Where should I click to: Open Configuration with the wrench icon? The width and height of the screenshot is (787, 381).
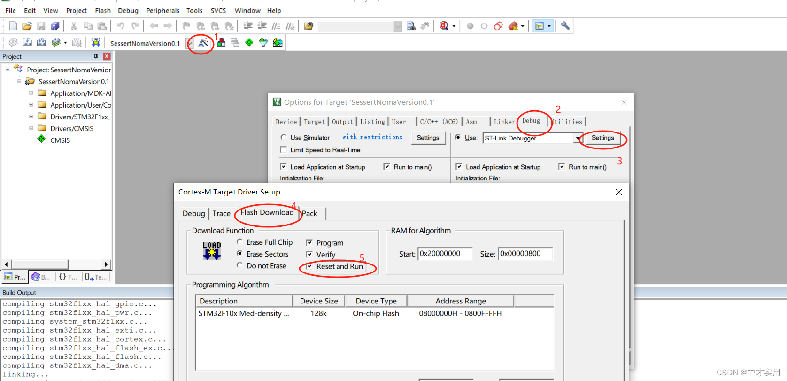pos(565,26)
